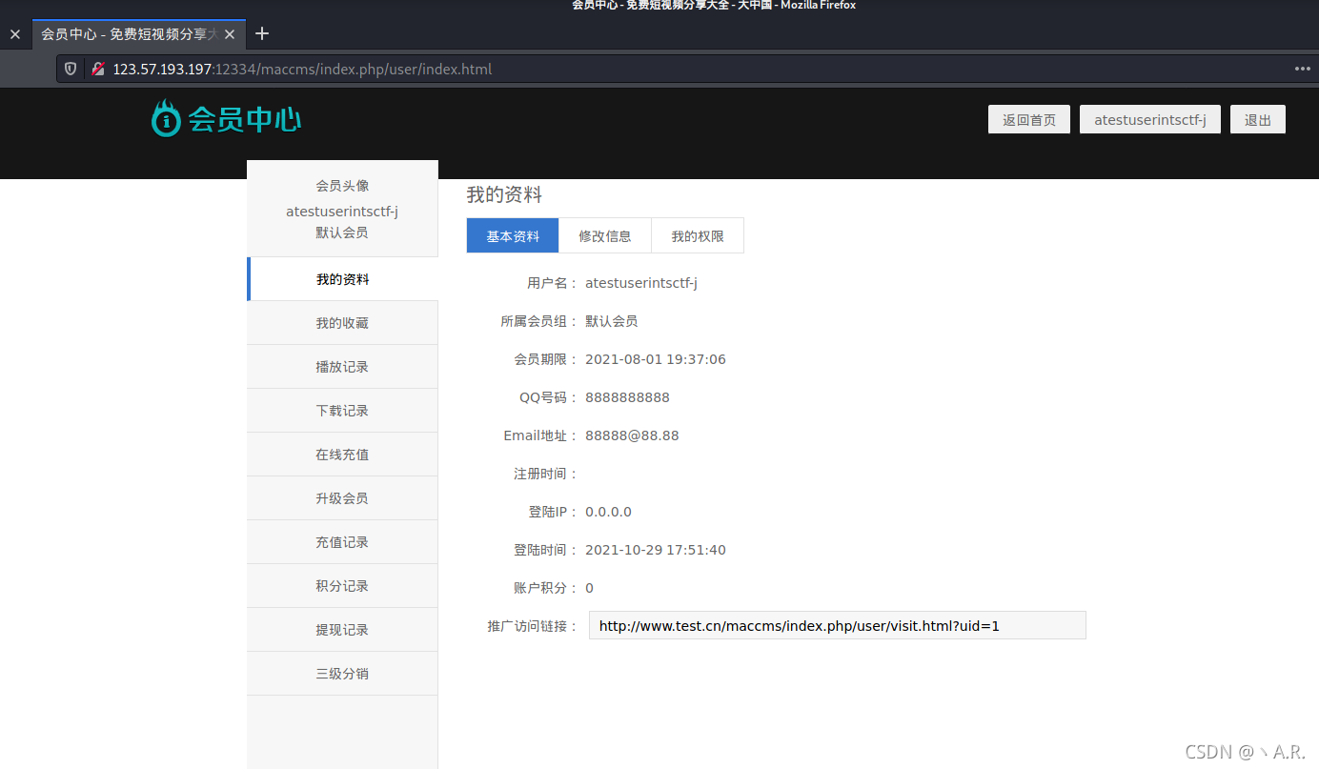
Task: Open 积分记录 in the sidebar
Action: pyautogui.click(x=343, y=586)
